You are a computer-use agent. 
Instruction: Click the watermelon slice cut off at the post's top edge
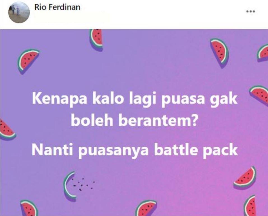coord(97,40)
